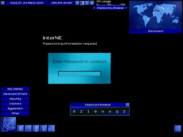The image size is (183, 137).
Task: Click the X icon in top-left corner
Action: pyautogui.click(x=3, y=3)
